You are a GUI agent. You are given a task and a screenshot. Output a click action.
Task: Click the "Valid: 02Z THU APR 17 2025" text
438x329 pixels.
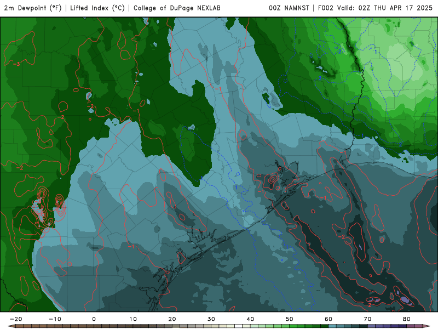(385, 8)
